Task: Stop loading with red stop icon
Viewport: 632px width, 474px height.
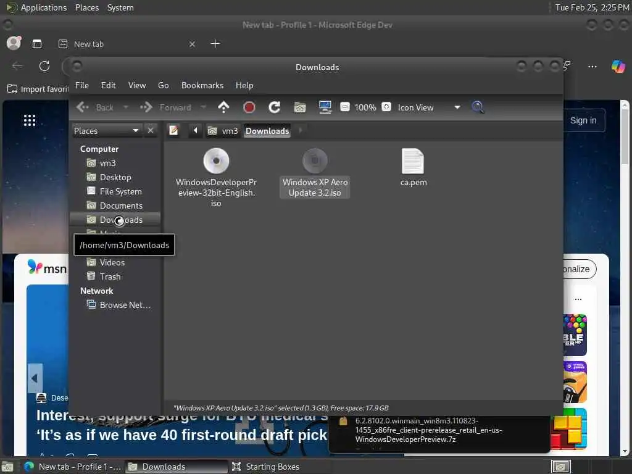Action: pos(249,107)
